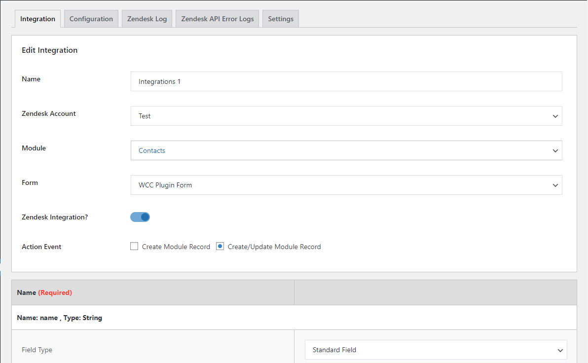This screenshot has height=363, width=588.
Task: Open the Zendesk Account dropdown
Action: pyautogui.click(x=346, y=116)
